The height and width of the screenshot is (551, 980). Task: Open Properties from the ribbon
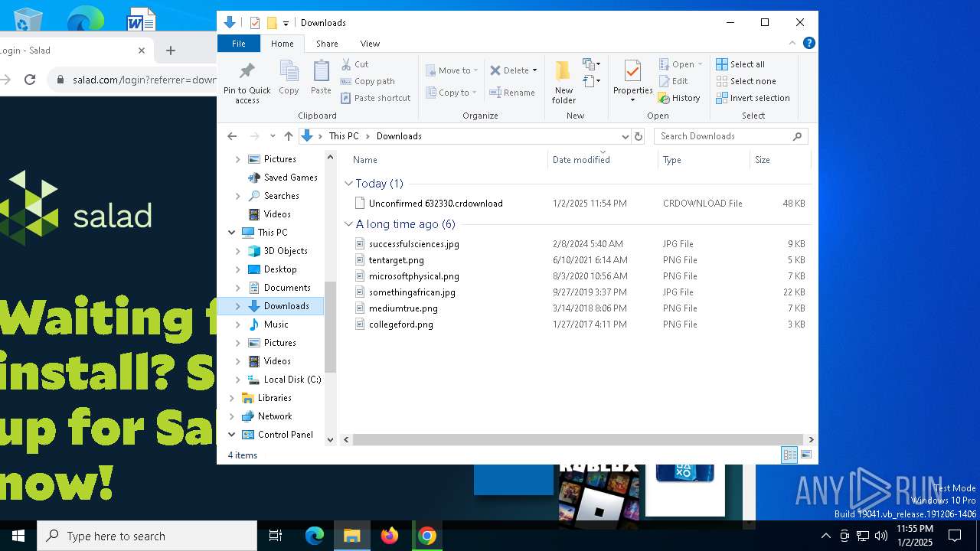coord(632,82)
